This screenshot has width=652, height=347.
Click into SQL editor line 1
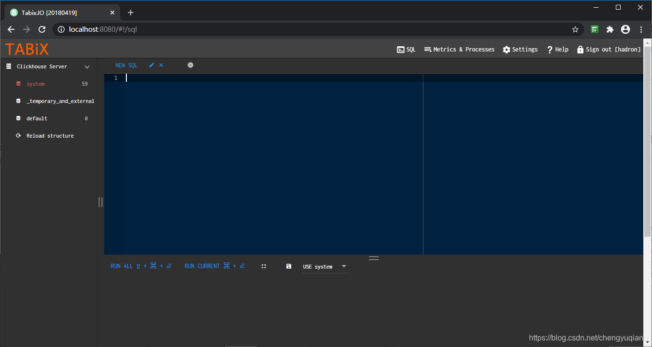(383, 78)
